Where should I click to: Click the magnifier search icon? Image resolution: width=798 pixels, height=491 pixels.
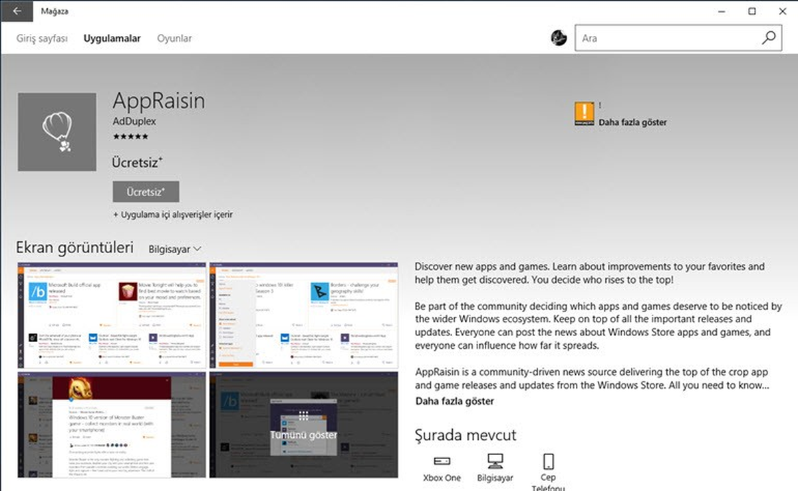pos(769,38)
